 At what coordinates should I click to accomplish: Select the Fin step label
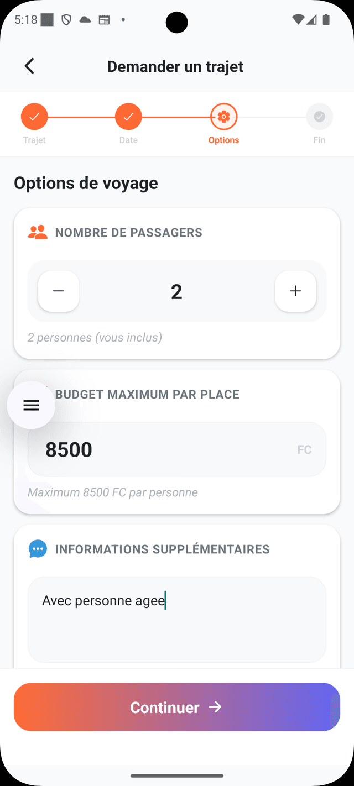point(319,140)
